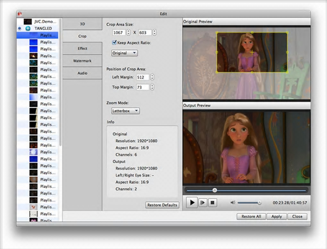Click the Left Margin stepper
The width and height of the screenshot is (327, 249).
(x=152, y=77)
